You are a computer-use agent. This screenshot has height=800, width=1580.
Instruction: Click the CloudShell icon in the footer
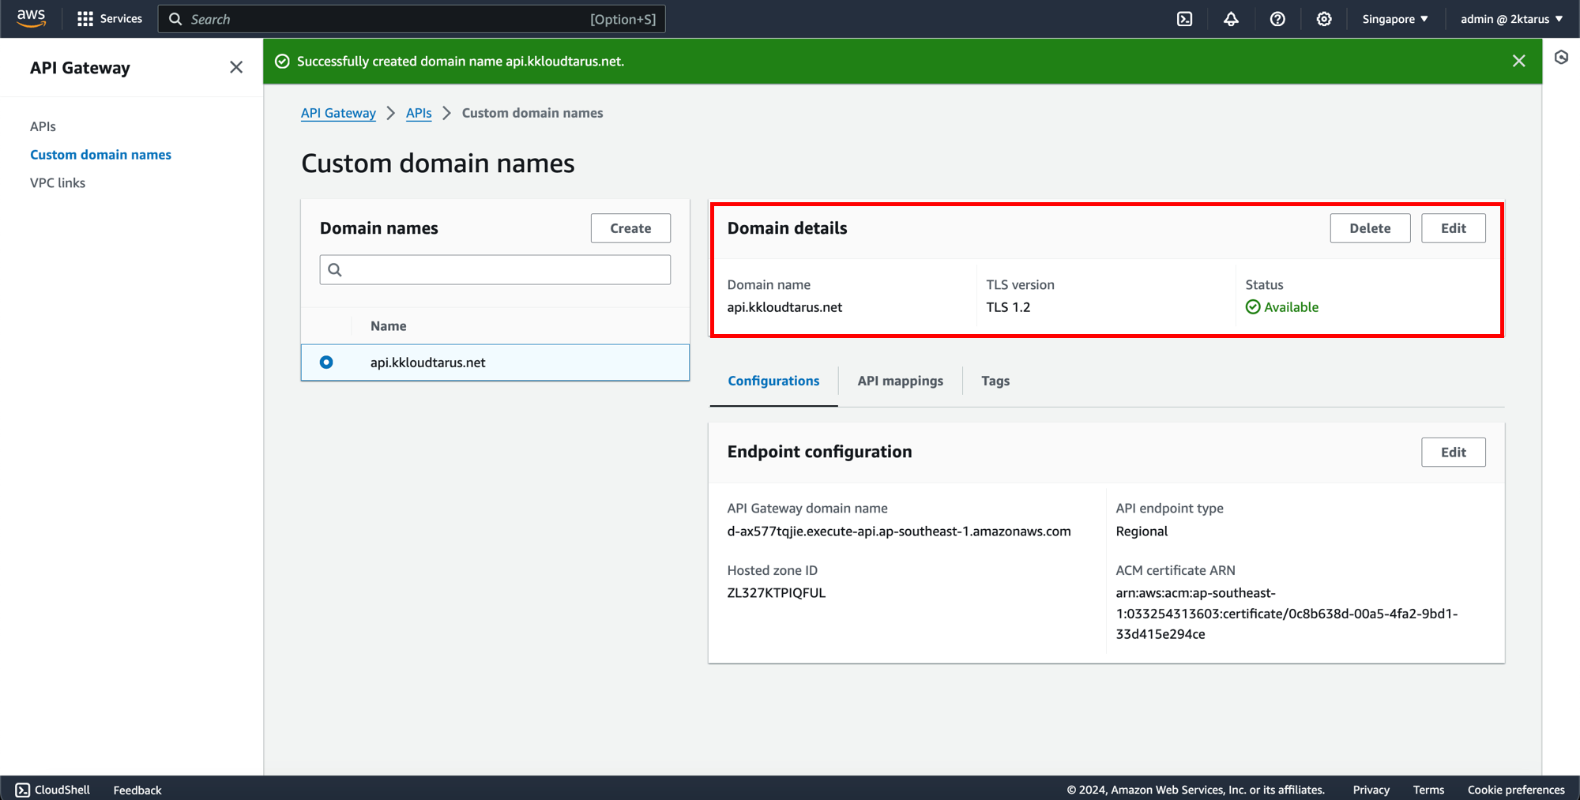[23, 790]
